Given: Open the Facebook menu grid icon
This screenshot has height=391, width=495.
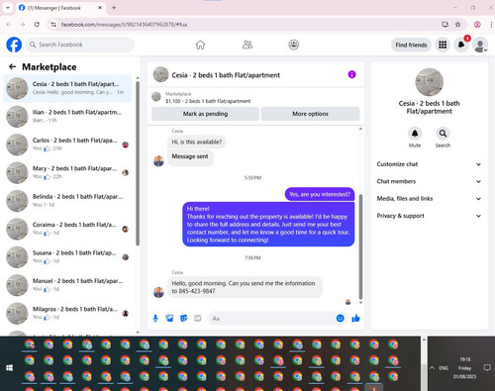Looking at the screenshot, I should pyautogui.click(x=443, y=45).
